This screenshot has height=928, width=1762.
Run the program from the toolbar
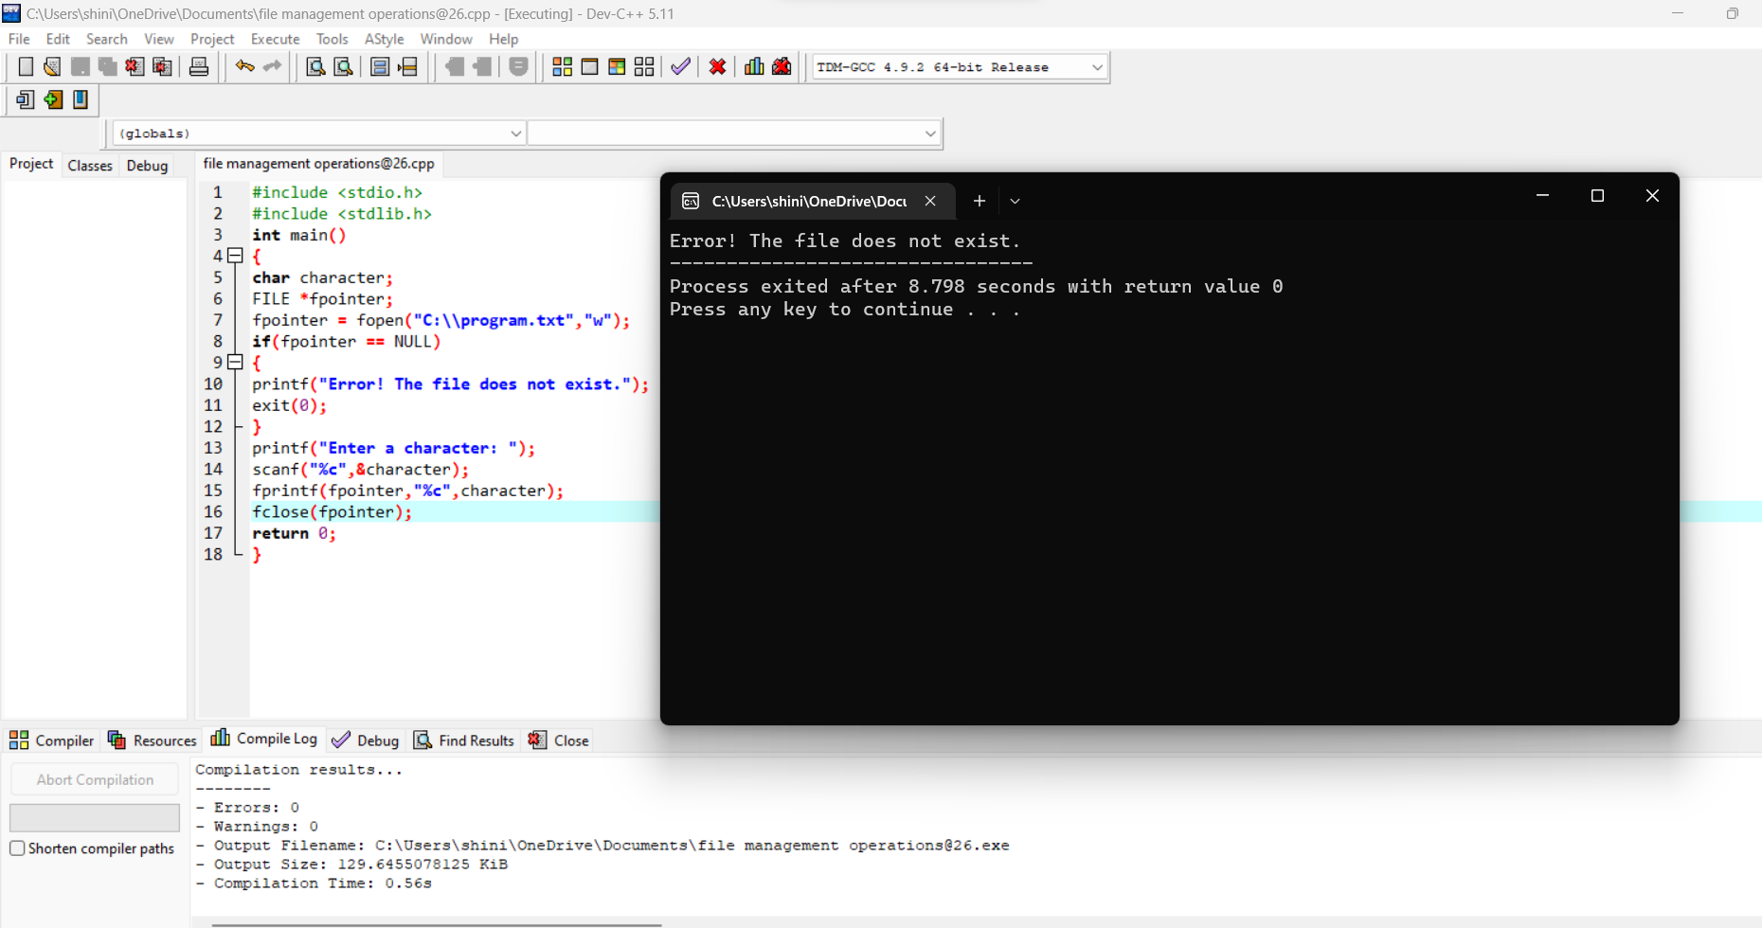coord(589,66)
